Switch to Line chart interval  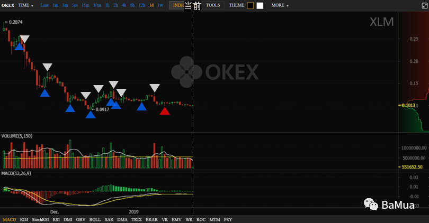point(44,5)
